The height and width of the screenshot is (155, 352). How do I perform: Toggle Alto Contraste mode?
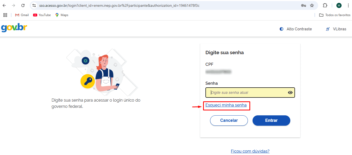(296, 29)
